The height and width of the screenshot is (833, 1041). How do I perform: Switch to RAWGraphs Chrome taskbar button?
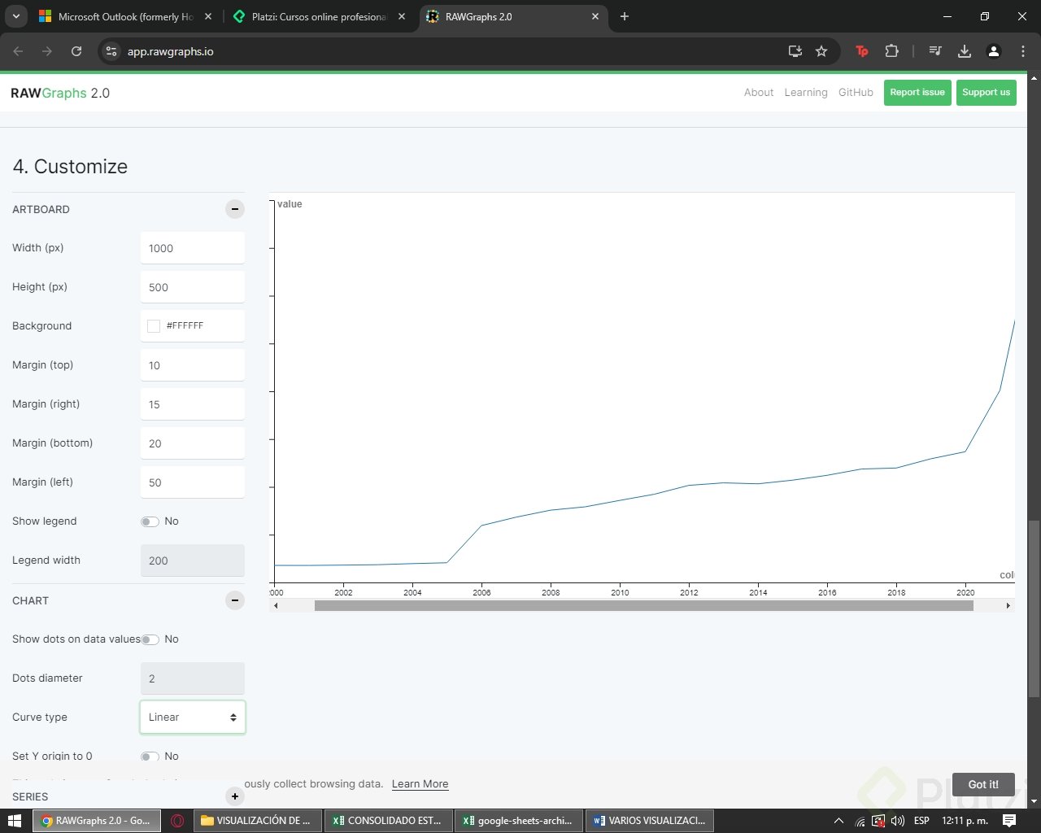coord(97,821)
